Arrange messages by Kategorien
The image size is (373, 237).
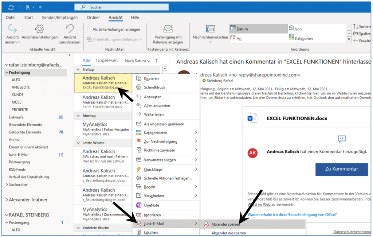(x=301, y=38)
